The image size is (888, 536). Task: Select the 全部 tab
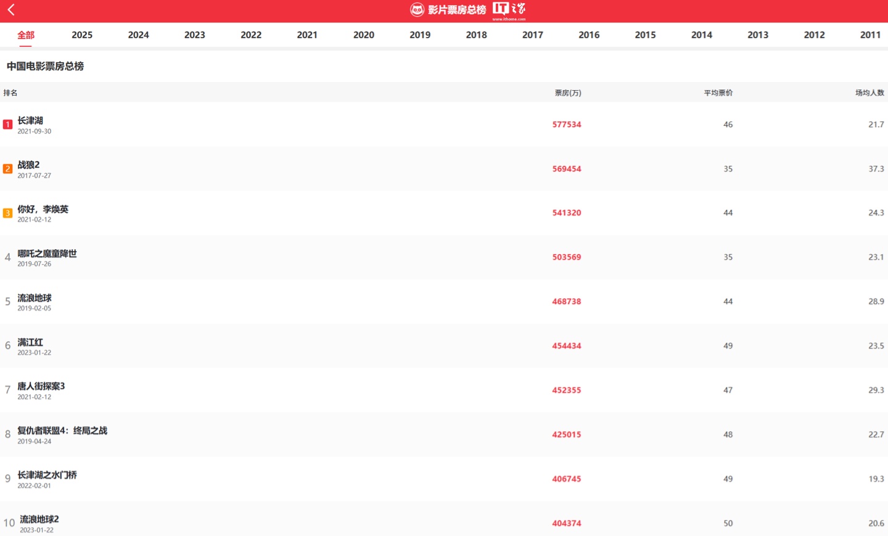click(x=26, y=35)
